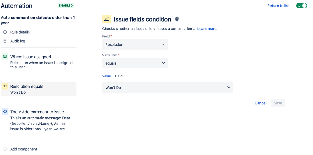Click the Cancel link
Image resolution: width=313 pixels, height=155 pixels.
coord(260,103)
